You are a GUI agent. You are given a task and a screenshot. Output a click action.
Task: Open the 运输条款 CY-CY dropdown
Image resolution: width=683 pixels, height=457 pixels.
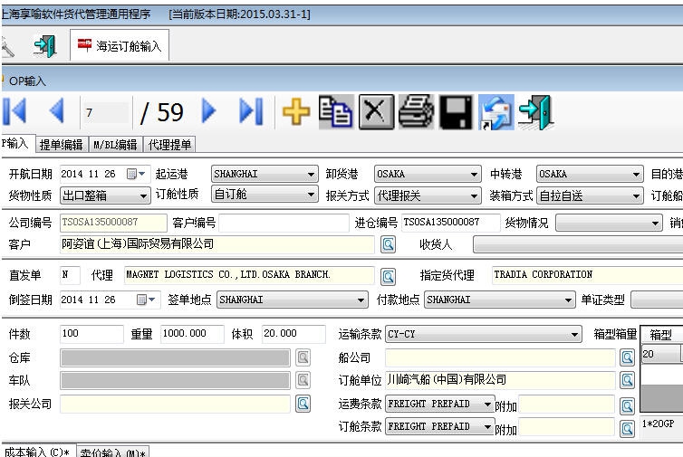coord(575,334)
